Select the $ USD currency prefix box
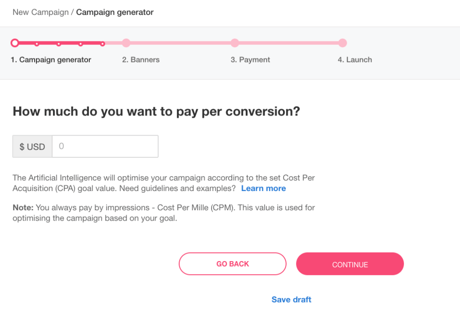This screenshot has width=460, height=333. pyautogui.click(x=32, y=146)
